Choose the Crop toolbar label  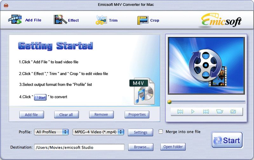[x=155, y=20]
